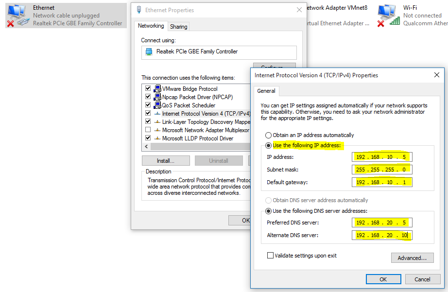Switch to the Sharing tab
Screen dimensions: 448x292
178,27
